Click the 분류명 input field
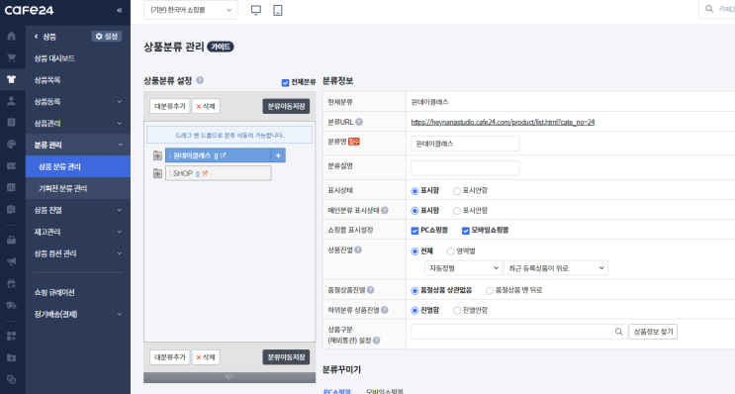This screenshot has height=394, width=735. click(465, 144)
